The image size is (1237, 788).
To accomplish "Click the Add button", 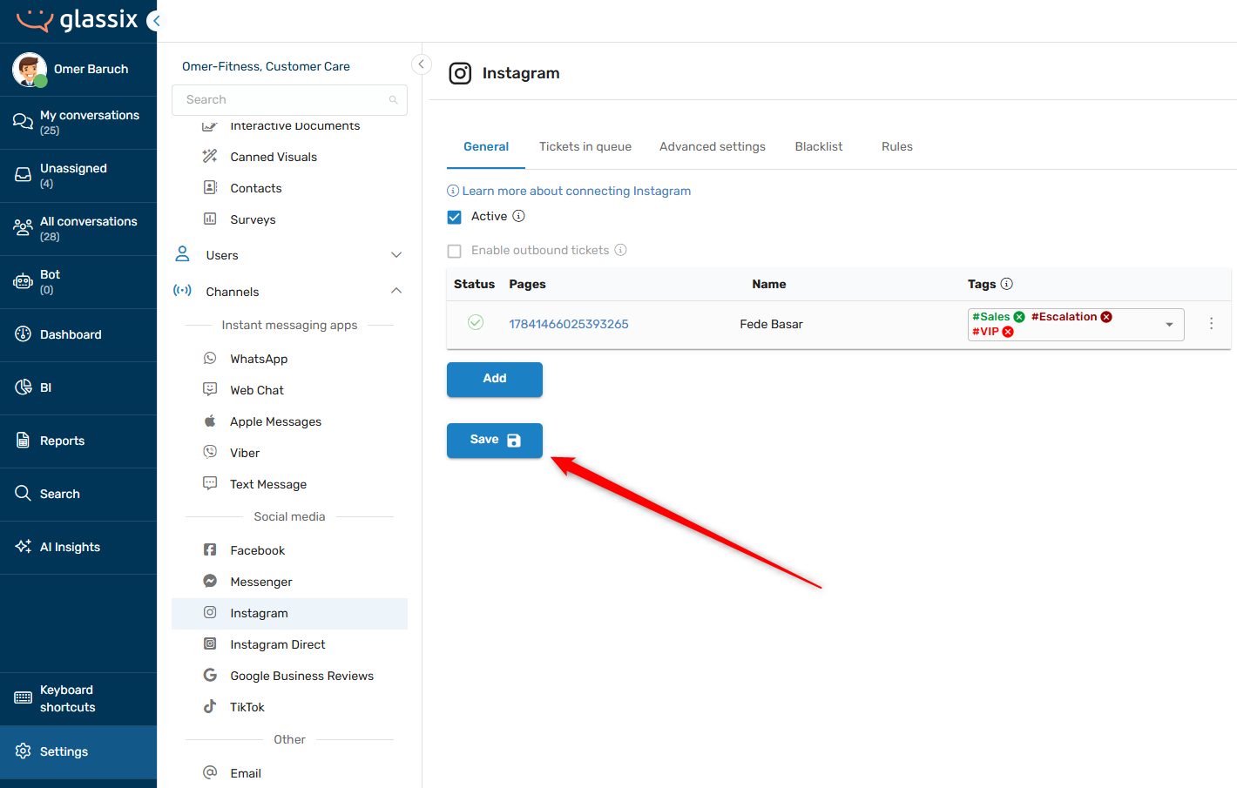I will click(495, 379).
